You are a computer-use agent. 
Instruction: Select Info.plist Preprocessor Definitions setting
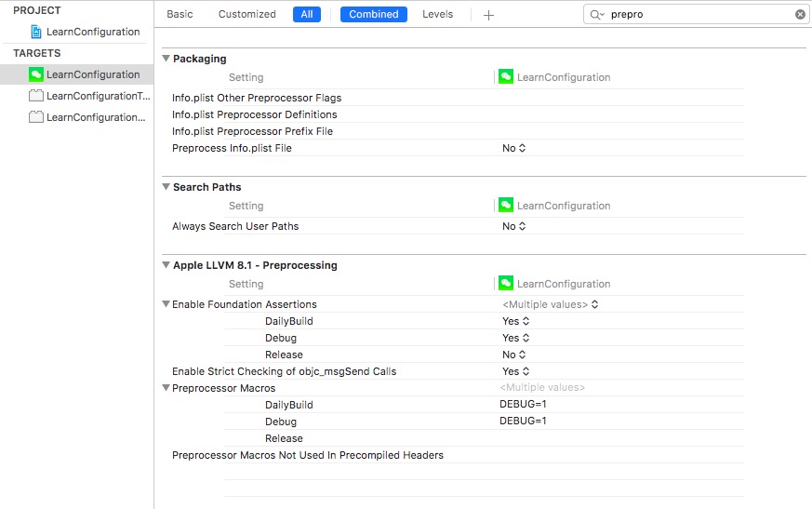(x=254, y=114)
